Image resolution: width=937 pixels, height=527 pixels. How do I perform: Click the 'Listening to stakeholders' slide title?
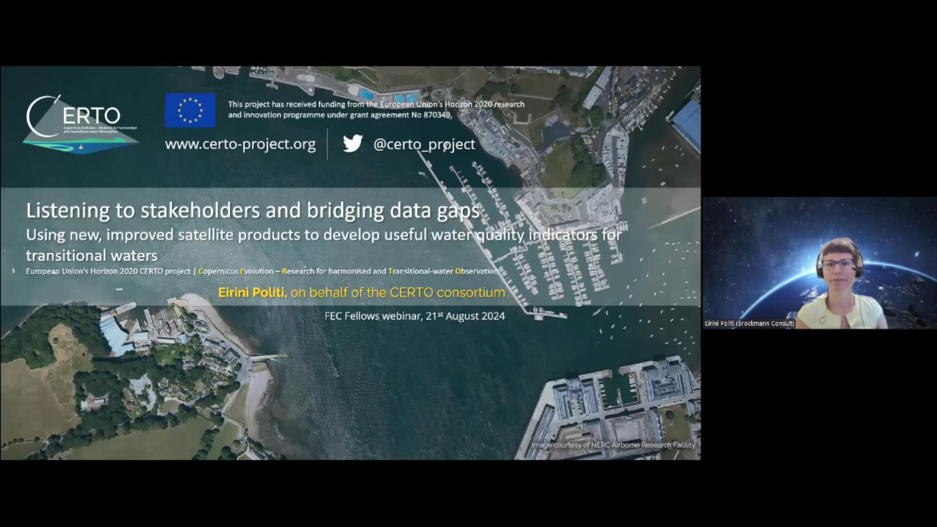(x=253, y=210)
